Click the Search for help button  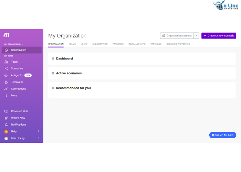(222, 135)
